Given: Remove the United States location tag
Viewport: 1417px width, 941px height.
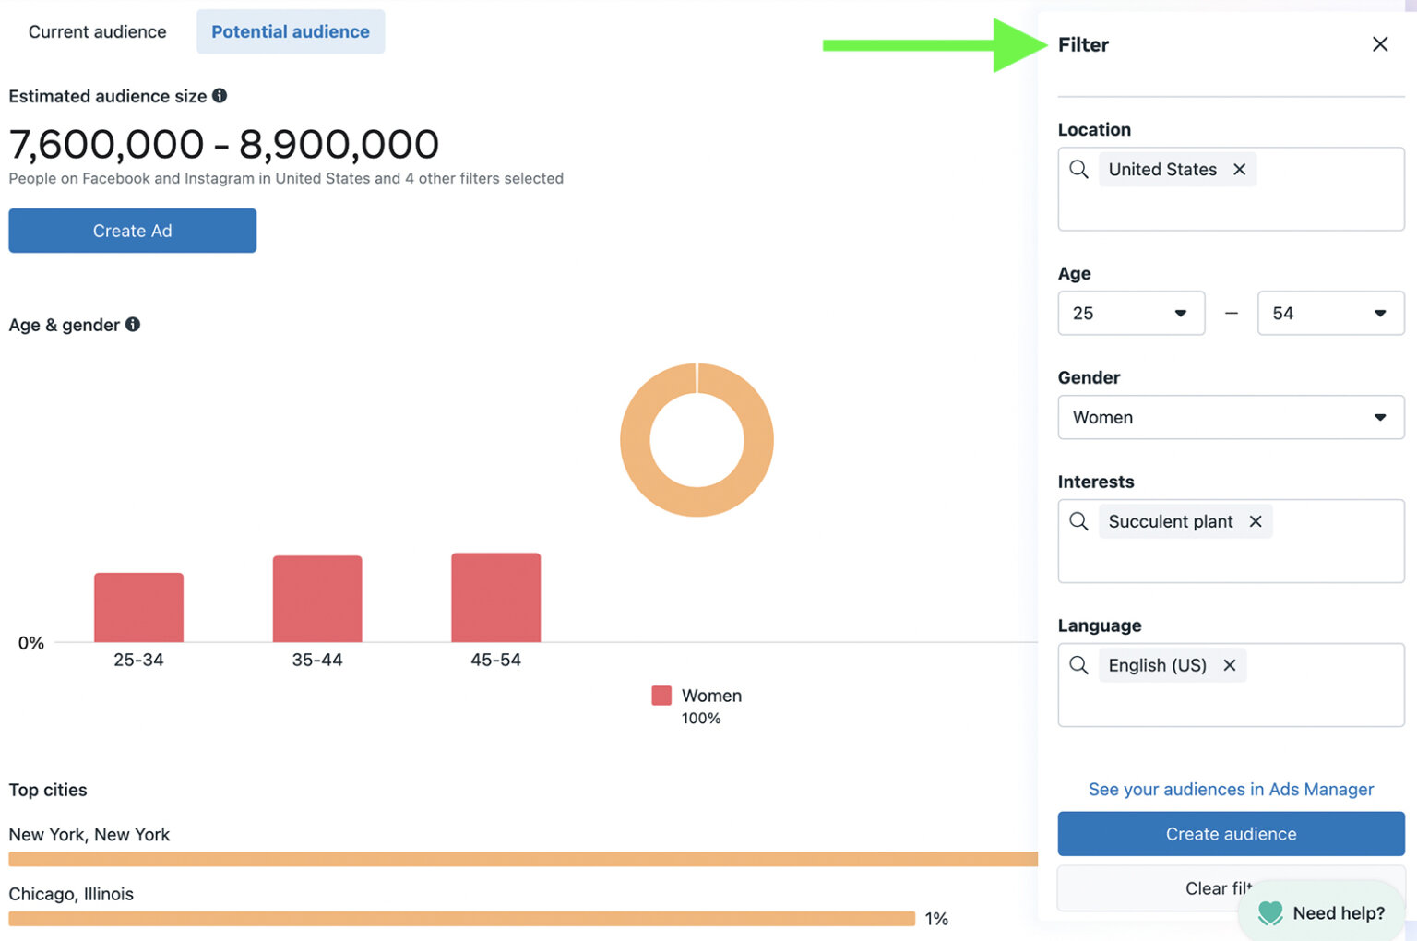Looking at the screenshot, I should pos(1239,169).
